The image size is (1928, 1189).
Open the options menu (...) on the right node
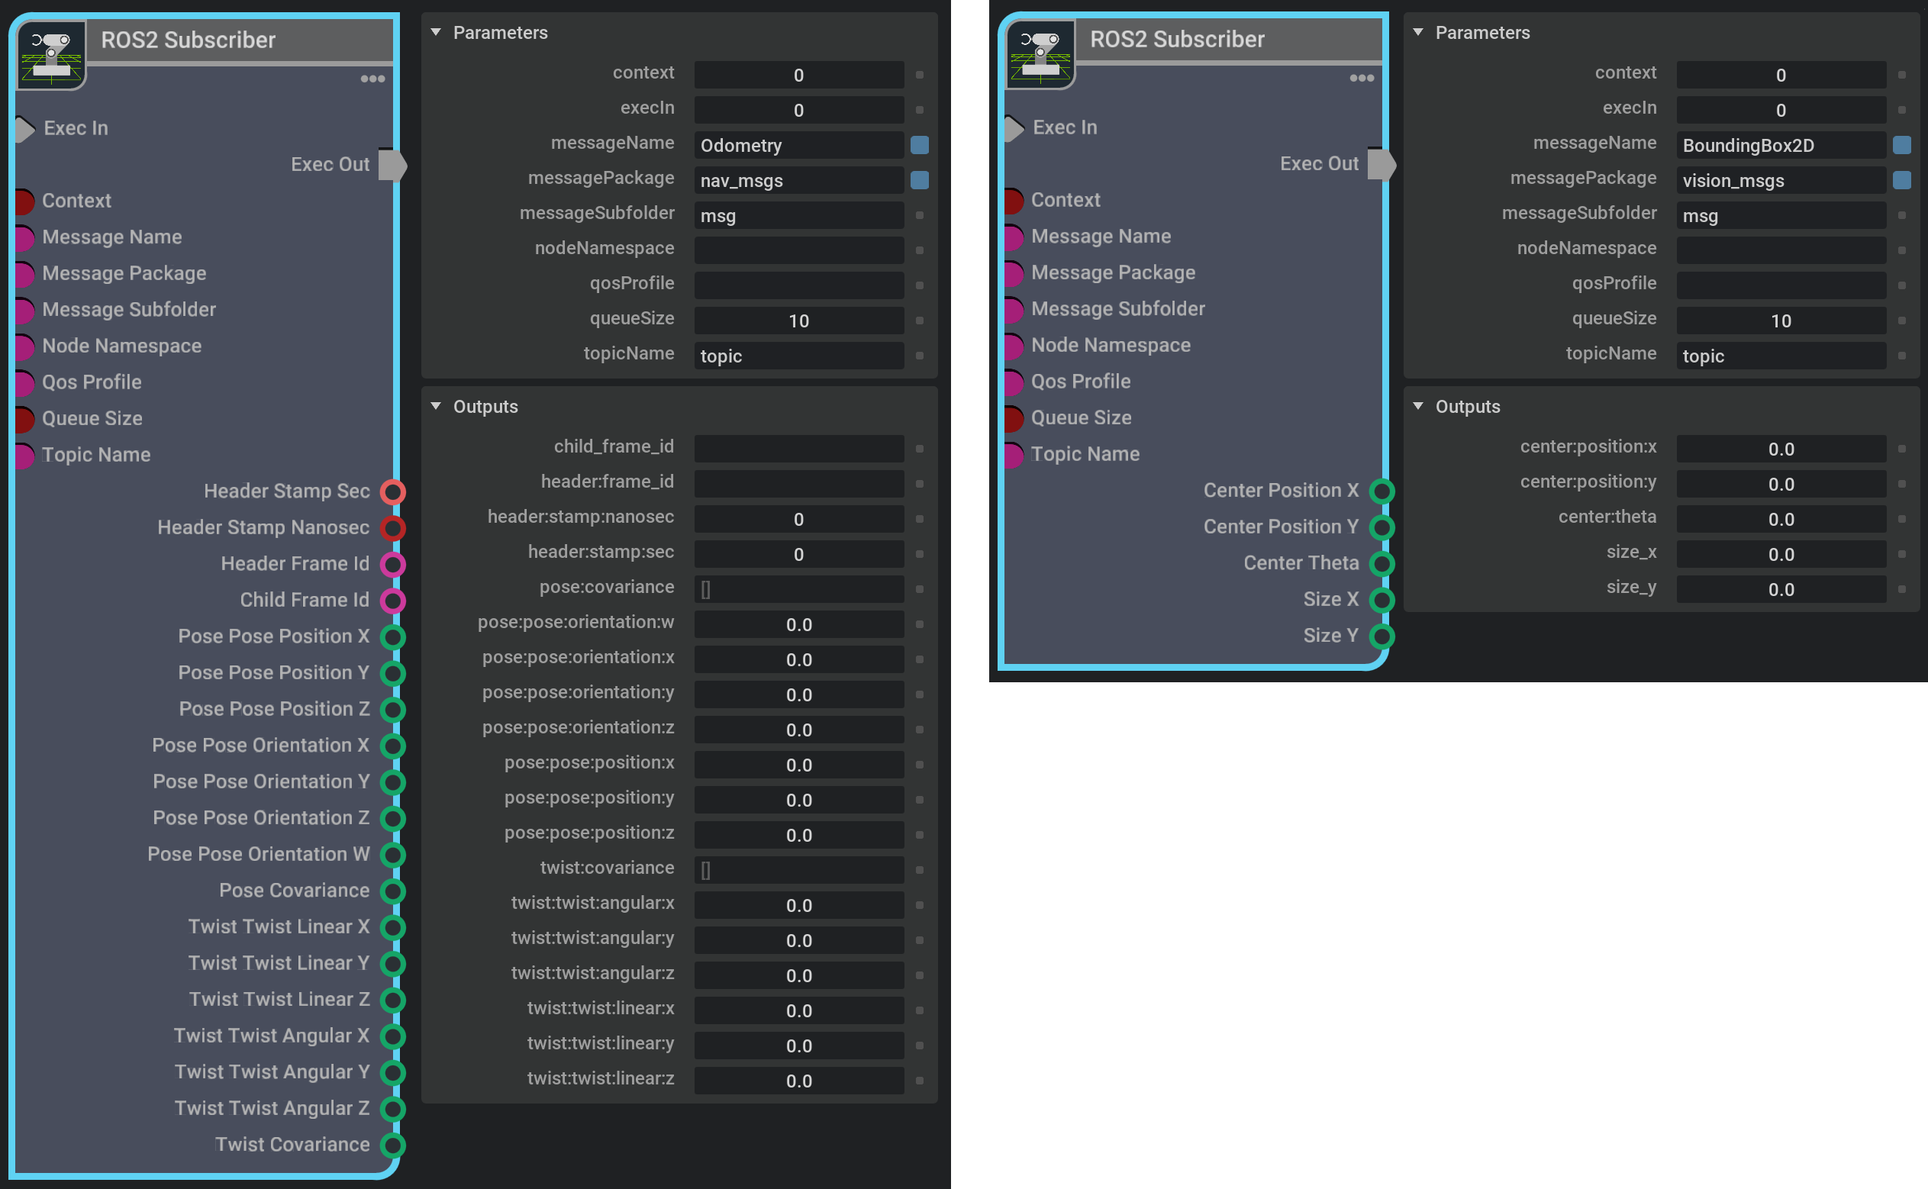point(1362,78)
